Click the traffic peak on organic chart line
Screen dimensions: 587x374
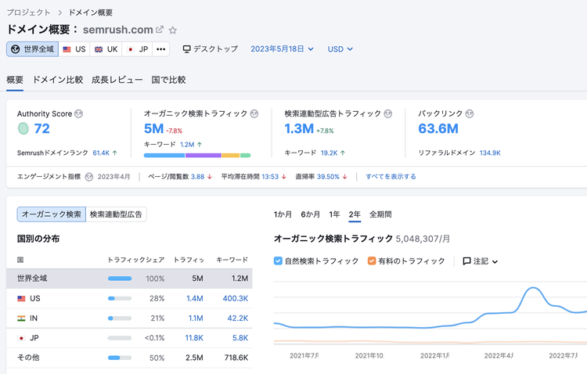[x=532, y=288]
